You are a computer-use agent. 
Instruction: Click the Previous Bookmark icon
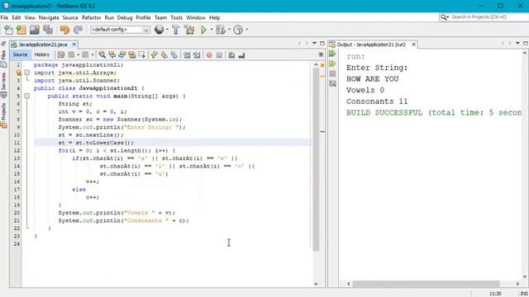pos(155,55)
